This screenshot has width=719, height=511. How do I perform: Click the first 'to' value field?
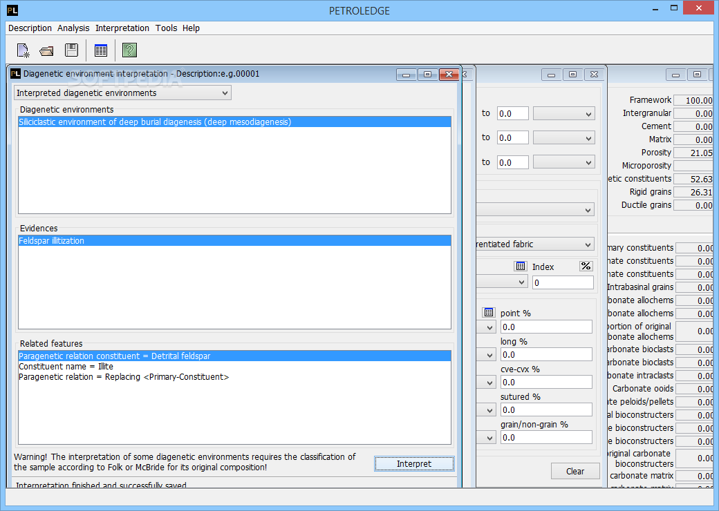point(513,113)
